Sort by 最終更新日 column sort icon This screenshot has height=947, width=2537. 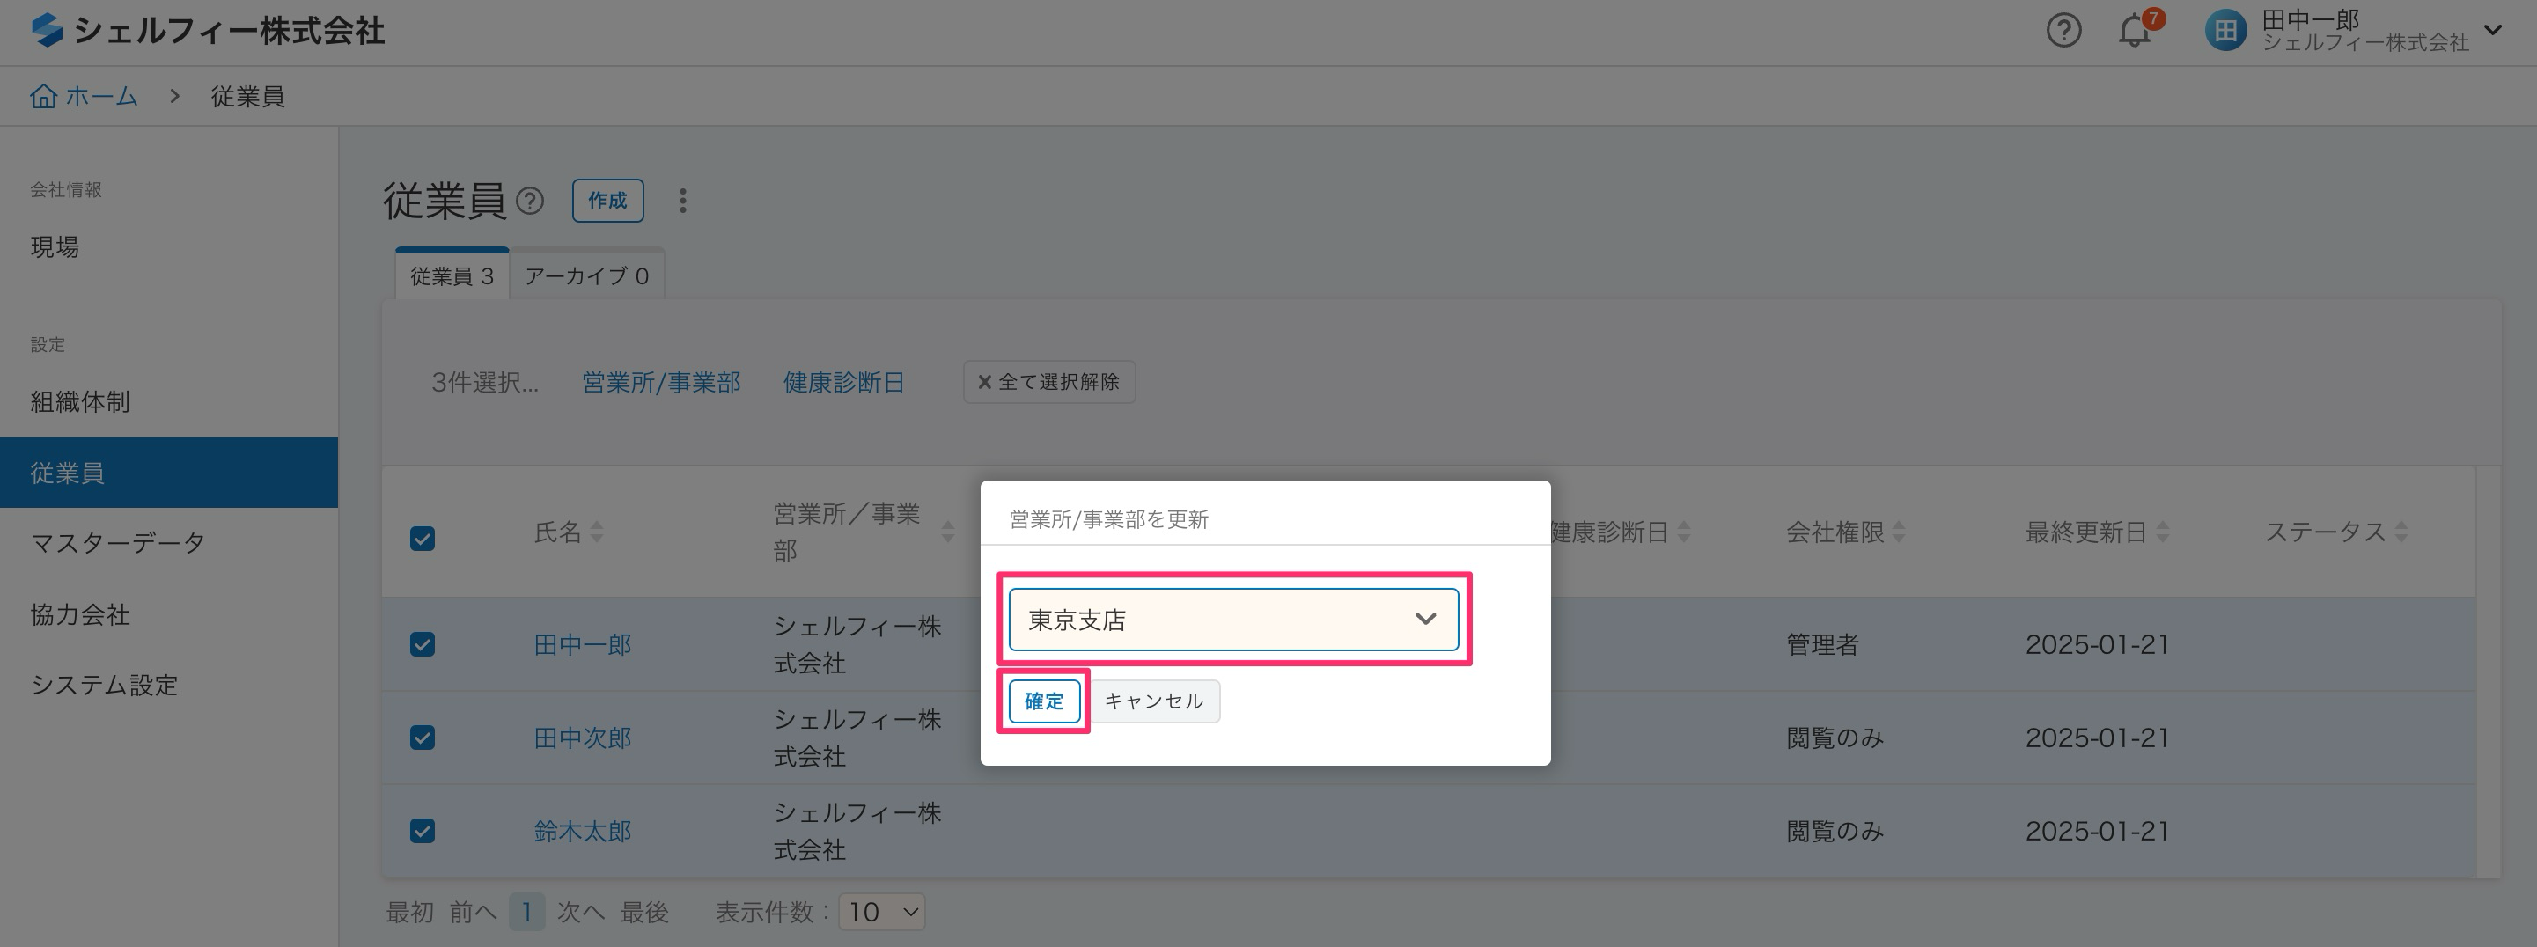[2163, 532]
